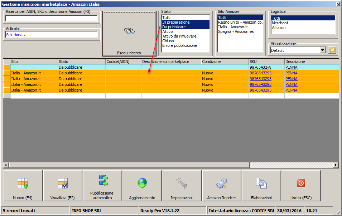
Task: Focus the ASIN/SKU search input field
Action: pyautogui.click(x=51, y=19)
